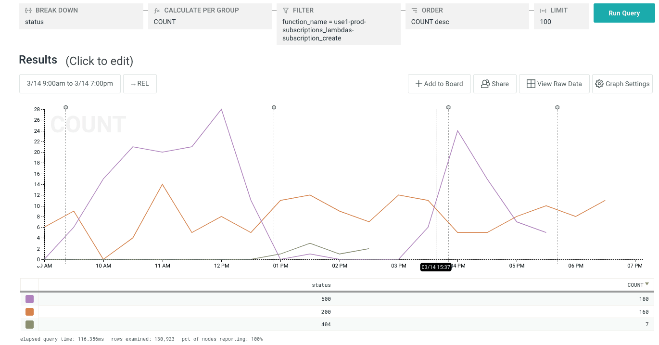
Task: Click the Limit width icon
Action: pyautogui.click(x=543, y=10)
